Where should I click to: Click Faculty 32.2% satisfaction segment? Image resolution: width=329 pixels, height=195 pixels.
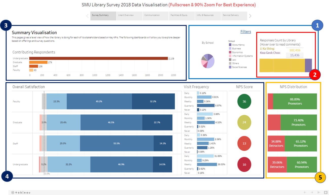(x=153, y=101)
